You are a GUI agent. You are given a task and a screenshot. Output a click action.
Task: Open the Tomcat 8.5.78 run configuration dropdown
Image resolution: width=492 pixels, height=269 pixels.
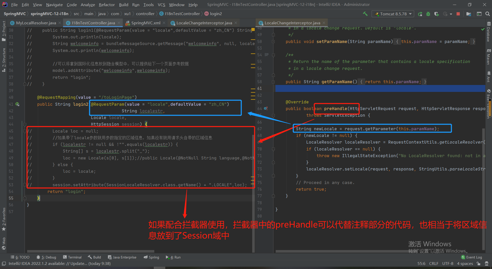point(393,14)
